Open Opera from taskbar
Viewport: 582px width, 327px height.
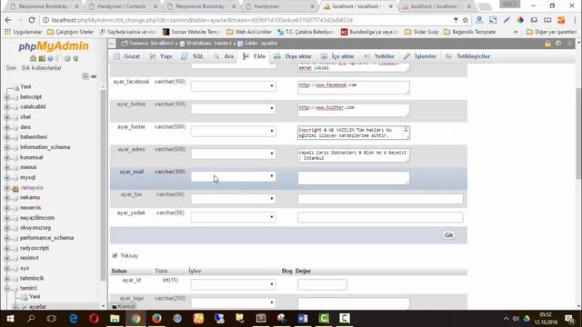pyautogui.click(x=94, y=319)
